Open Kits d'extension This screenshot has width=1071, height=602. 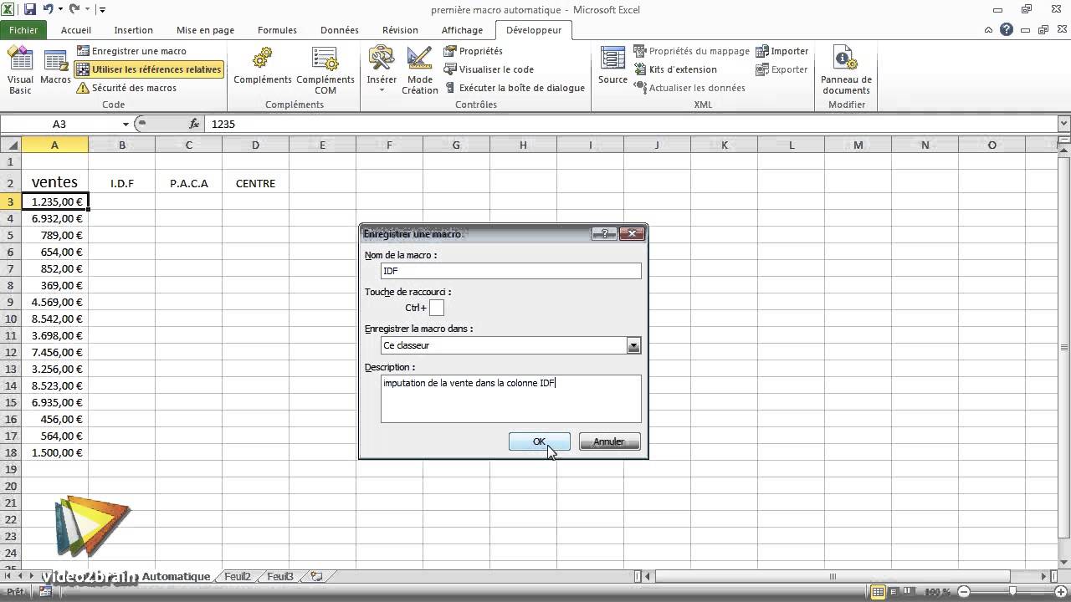click(675, 69)
